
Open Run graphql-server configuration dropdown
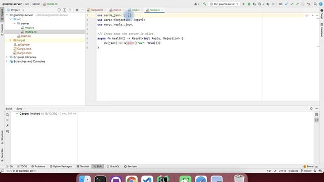tap(224, 4)
